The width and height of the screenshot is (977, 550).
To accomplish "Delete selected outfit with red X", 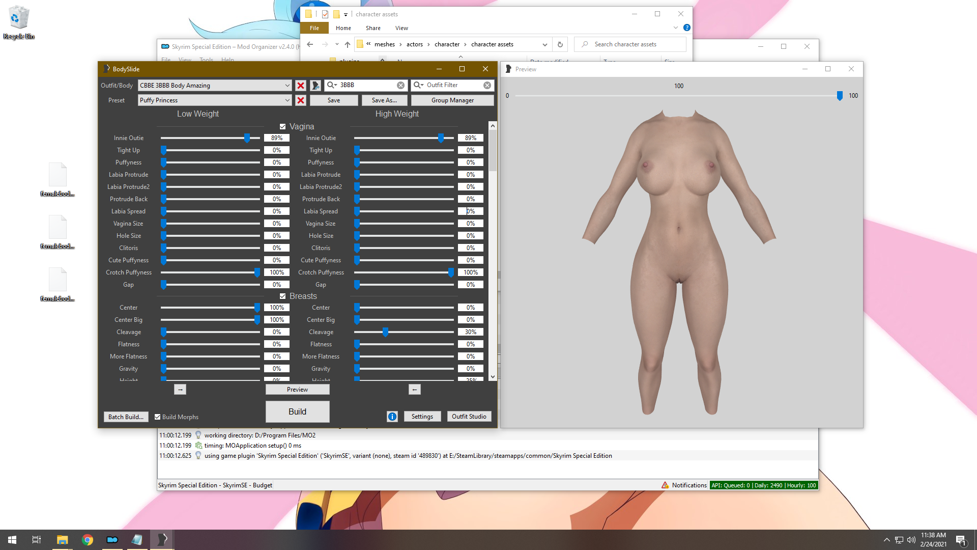I will [x=301, y=86].
